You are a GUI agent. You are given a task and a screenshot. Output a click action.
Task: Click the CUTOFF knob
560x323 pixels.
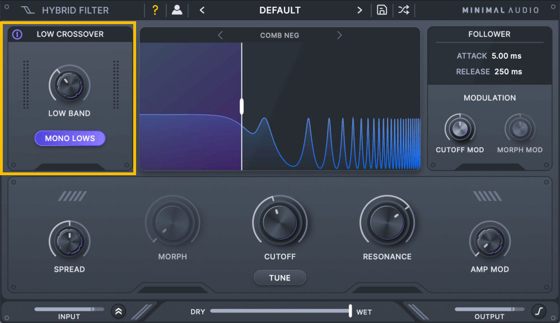tap(280, 222)
